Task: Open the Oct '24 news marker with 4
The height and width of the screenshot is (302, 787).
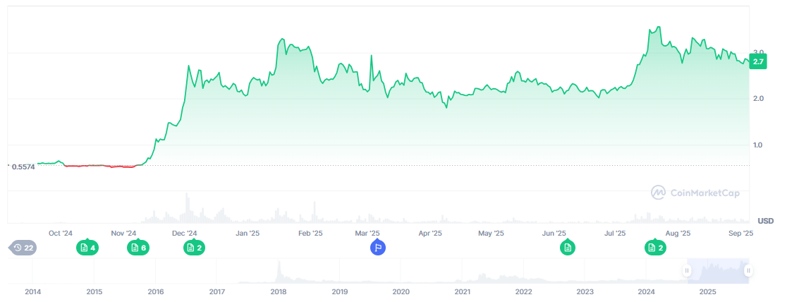Action: [87, 248]
